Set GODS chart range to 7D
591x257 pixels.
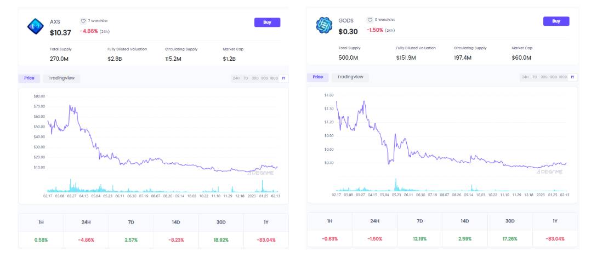click(x=535, y=77)
